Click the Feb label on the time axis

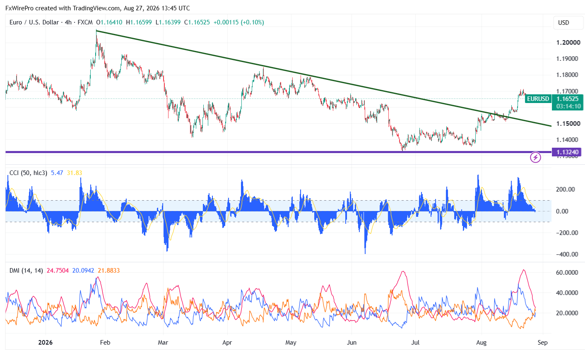pyautogui.click(x=105, y=343)
